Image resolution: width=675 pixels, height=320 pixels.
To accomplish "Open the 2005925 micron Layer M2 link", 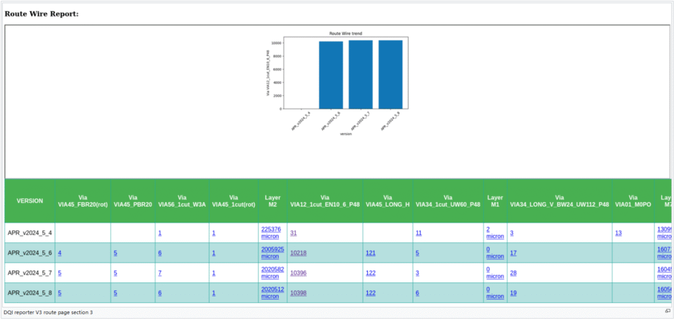I will pyautogui.click(x=272, y=253).
